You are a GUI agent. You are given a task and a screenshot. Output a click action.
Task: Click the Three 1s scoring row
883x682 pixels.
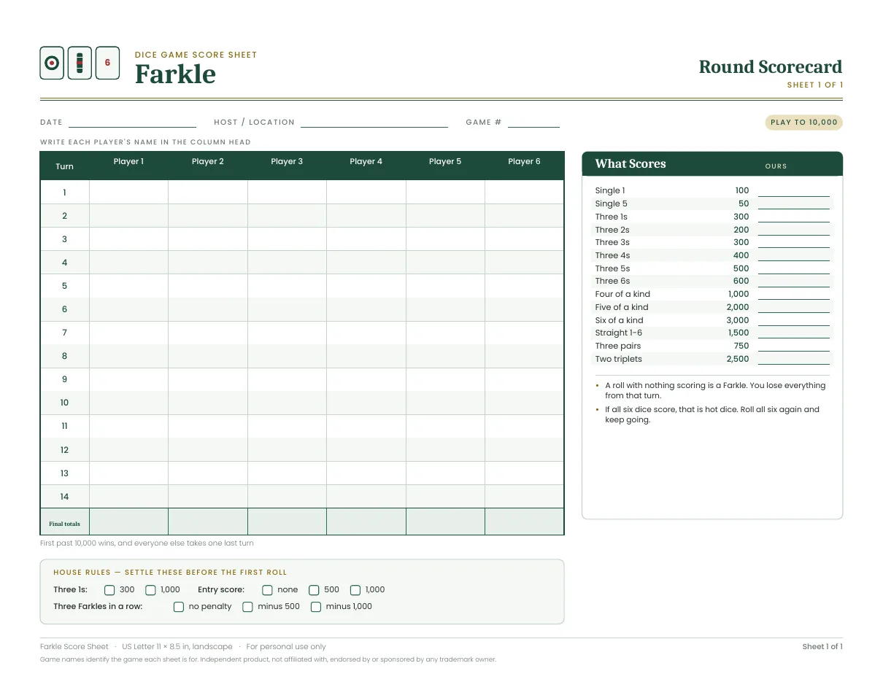(712, 217)
